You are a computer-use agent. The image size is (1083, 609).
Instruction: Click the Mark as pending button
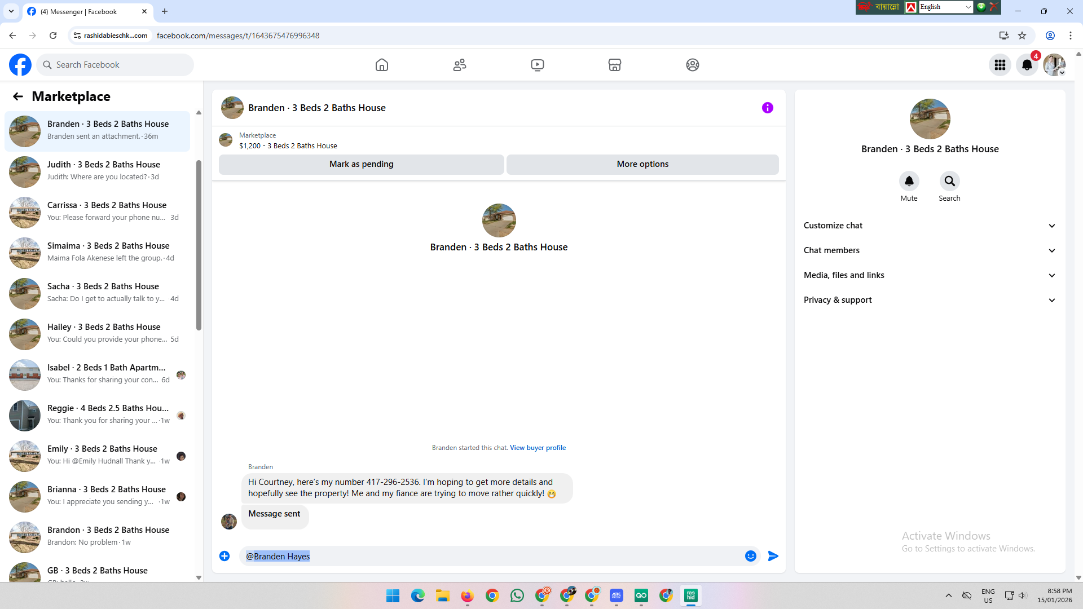tap(361, 164)
